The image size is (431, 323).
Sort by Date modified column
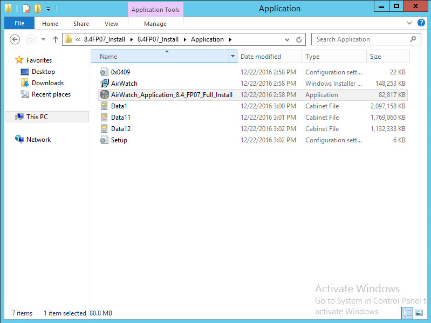click(269, 56)
